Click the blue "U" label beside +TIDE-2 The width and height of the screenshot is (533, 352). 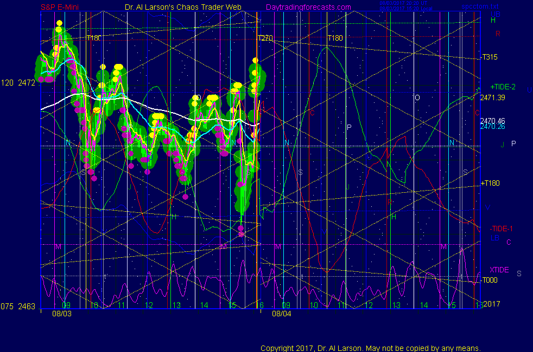[529, 90]
